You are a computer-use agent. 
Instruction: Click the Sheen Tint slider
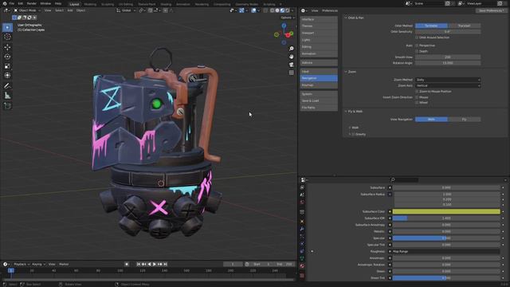point(446,278)
